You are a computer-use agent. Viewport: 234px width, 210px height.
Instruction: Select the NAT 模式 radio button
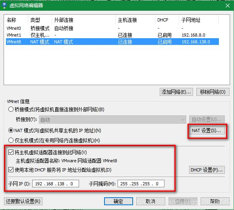(x=11, y=130)
